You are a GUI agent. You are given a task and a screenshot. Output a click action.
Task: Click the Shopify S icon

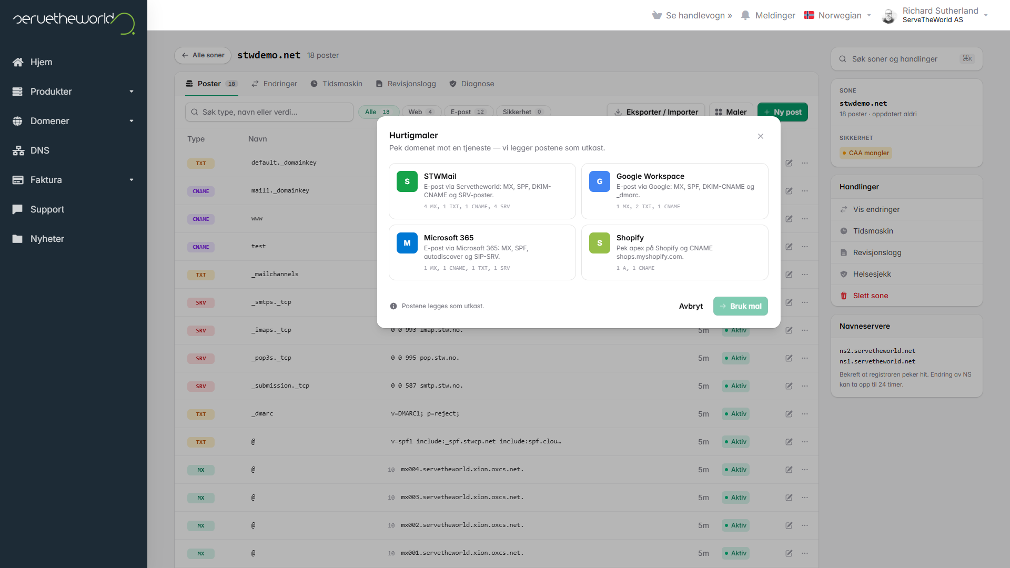click(599, 243)
